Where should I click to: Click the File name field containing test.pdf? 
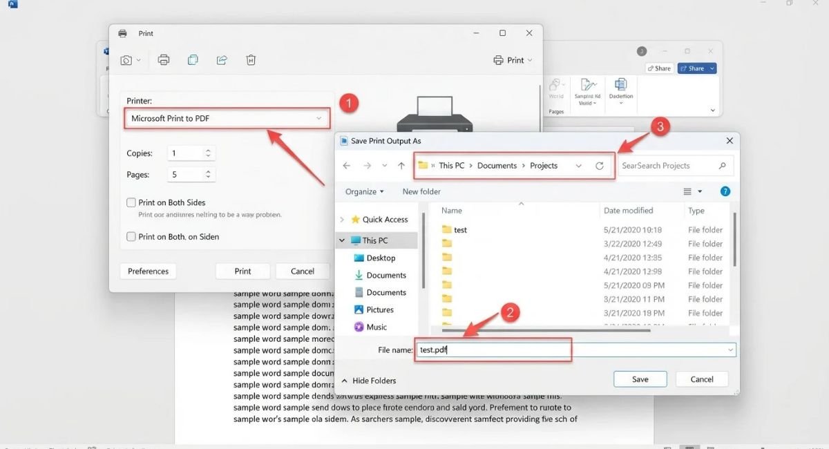(x=575, y=350)
